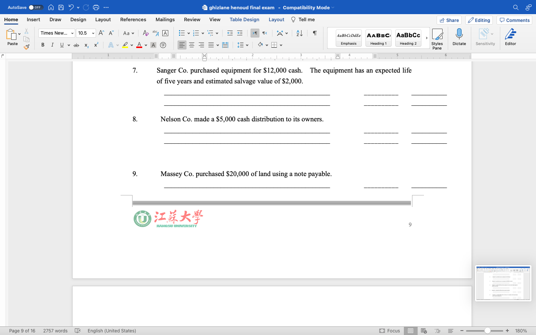Viewport: 536px width, 335px height.
Task: Toggle bold formatting
Action: click(x=43, y=45)
